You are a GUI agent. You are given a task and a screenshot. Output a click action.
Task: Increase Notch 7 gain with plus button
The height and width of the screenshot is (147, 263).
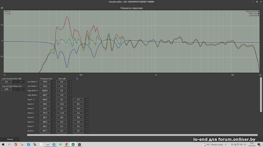click(x=70, y=126)
